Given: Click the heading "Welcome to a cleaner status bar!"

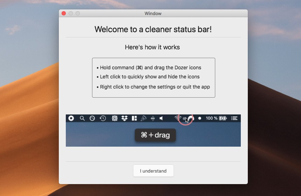Looking at the screenshot, I should click(153, 29).
